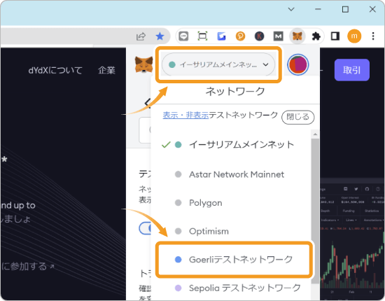
Task: Open the 企業 nav link
Action: click(106, 71)
